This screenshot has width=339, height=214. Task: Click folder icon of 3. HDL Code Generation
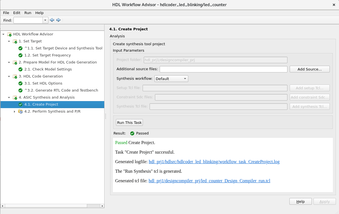pos(15,76)
